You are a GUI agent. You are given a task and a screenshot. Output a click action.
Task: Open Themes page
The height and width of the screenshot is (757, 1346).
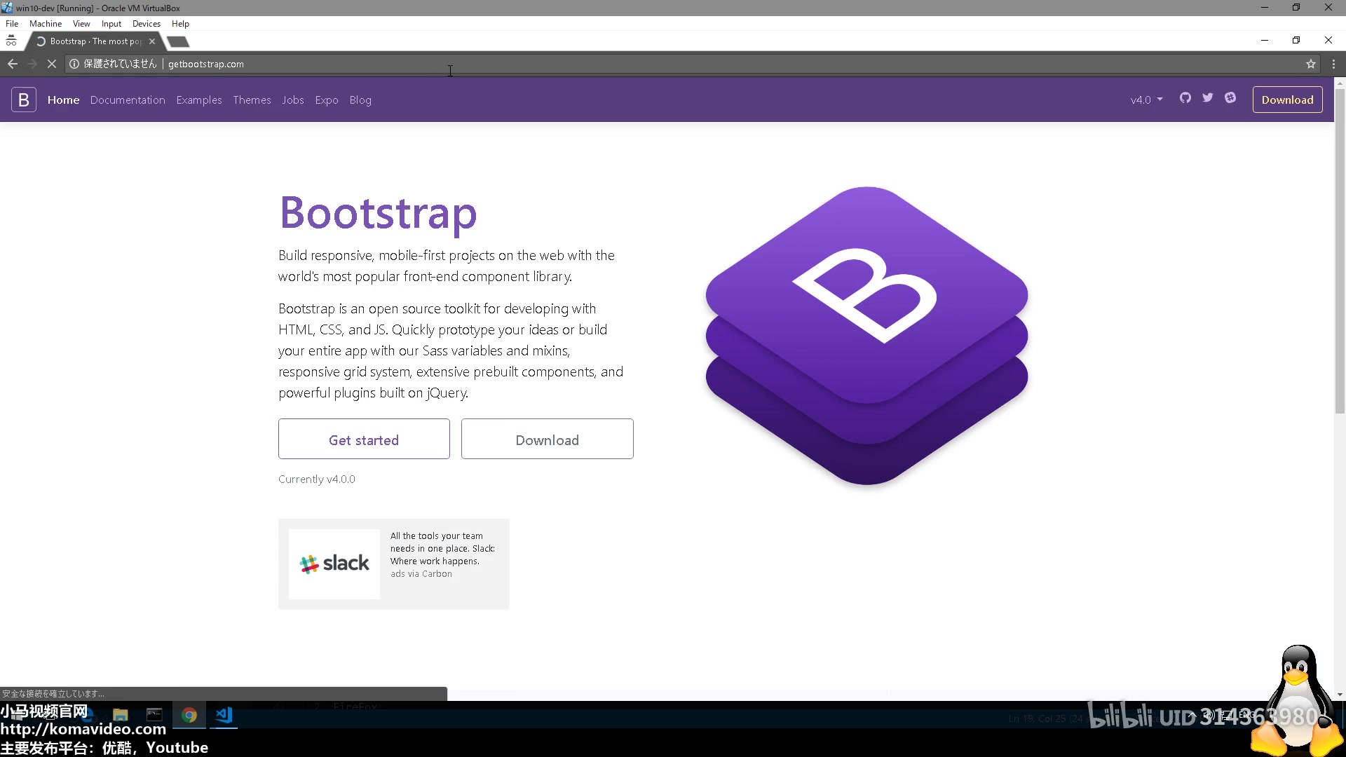pyautogui.click(x=252, y=100)
